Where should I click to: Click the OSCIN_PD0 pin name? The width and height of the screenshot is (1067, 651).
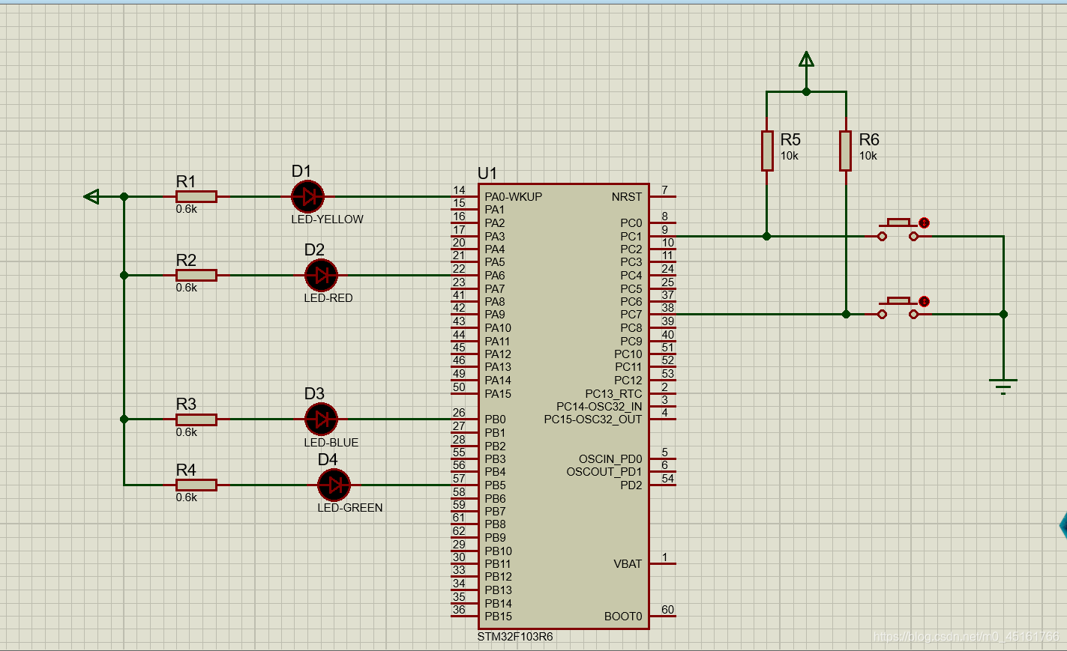pos(610,459)
